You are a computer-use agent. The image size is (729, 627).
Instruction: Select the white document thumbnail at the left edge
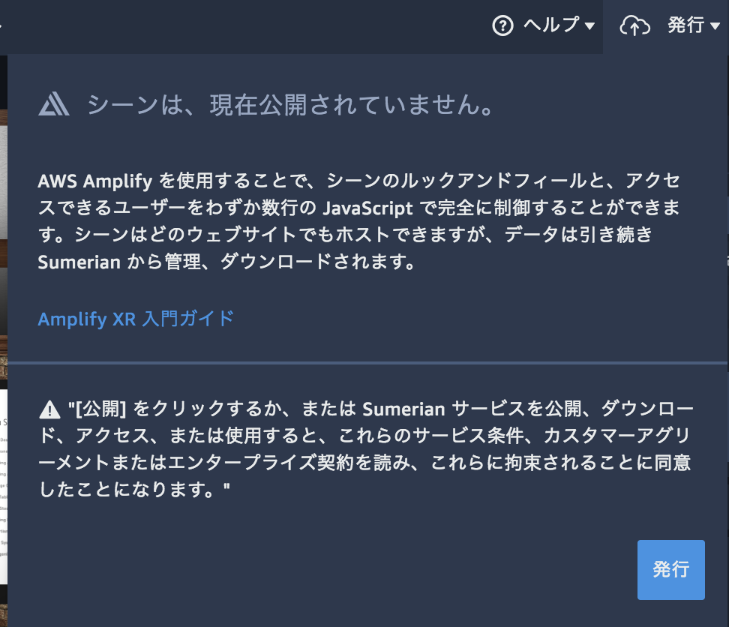(4, 486)
